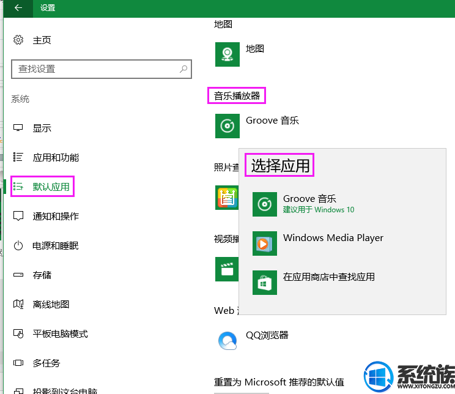455x394 pixels.
Task: Click the 通知和操作 message icon
Action: (18, 216)
